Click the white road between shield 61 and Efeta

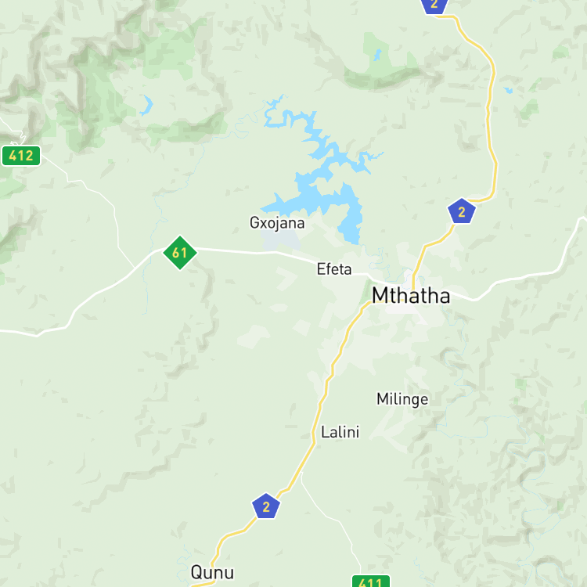click(x=254, y=252)
